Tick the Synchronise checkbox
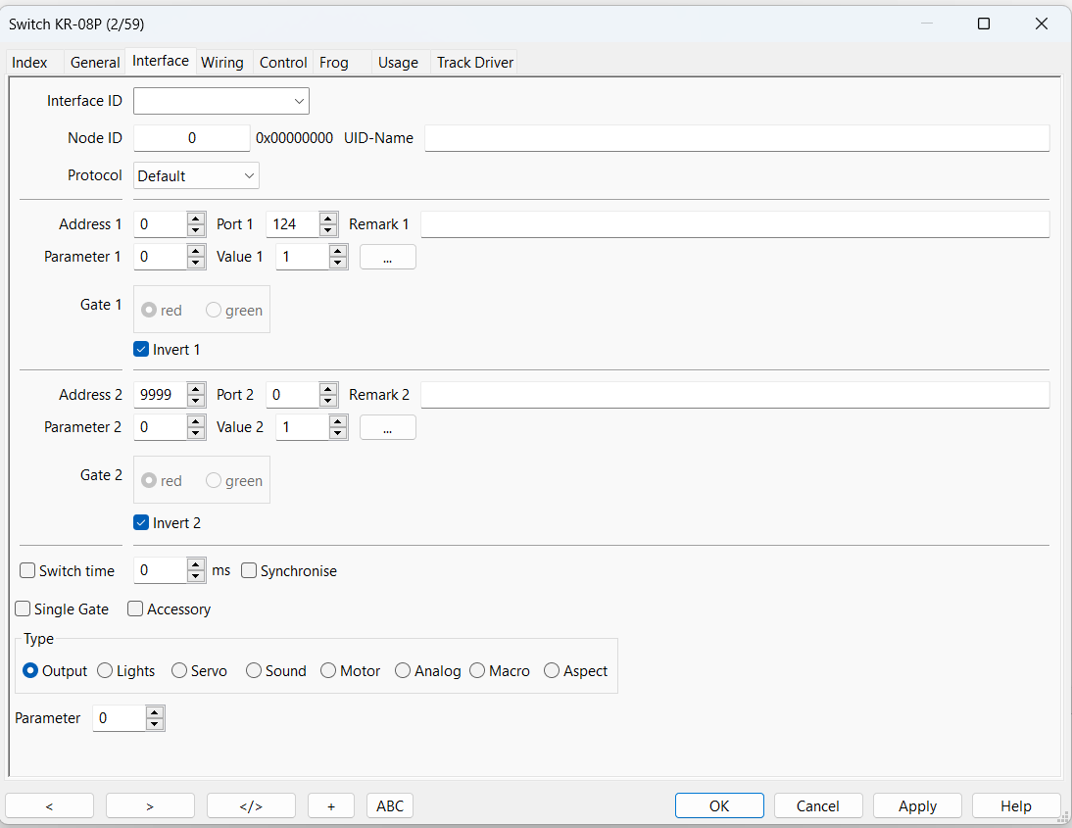 pyautogui.click(x=250, y=571)
